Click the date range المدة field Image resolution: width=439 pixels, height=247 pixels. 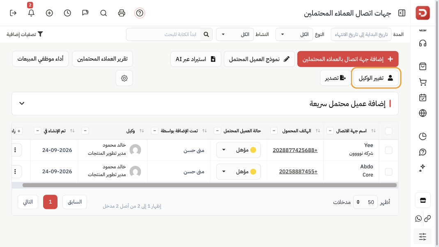pyautogui.click(x=361, y=34)
